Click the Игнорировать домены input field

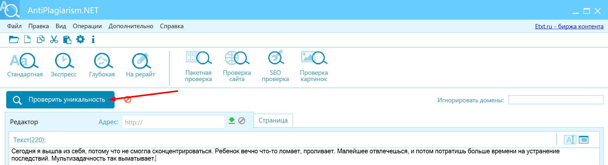556,100
